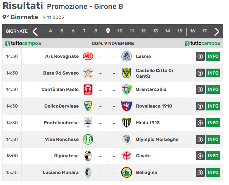Image resolution: width=229 pixels, height=185 pixels.
Task: Select giornata 10 tab
Action: (120, 31)
